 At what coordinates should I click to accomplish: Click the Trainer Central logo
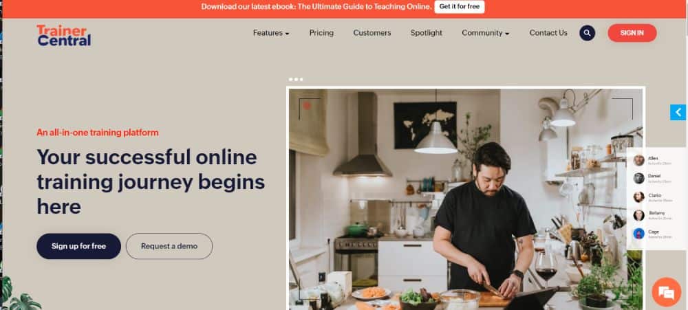click(x=64, y=36)
